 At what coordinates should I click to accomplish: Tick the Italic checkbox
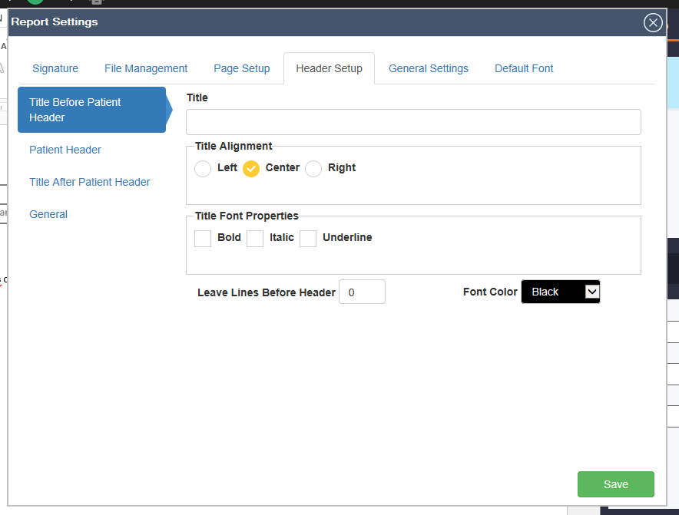tap(255, 239)
